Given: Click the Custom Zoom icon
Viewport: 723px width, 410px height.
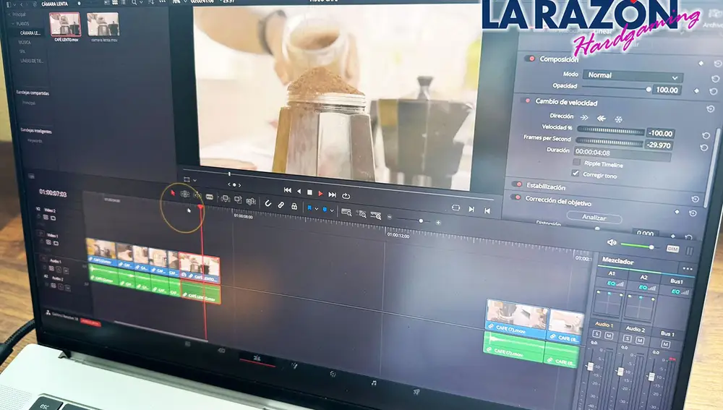Looking at the screenshot, I should point(376,215).
